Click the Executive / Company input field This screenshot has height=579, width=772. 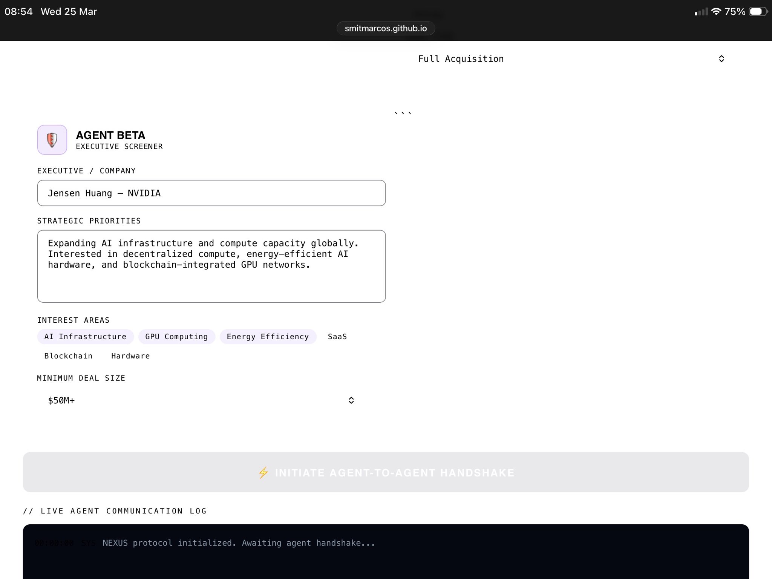(211, 193)
